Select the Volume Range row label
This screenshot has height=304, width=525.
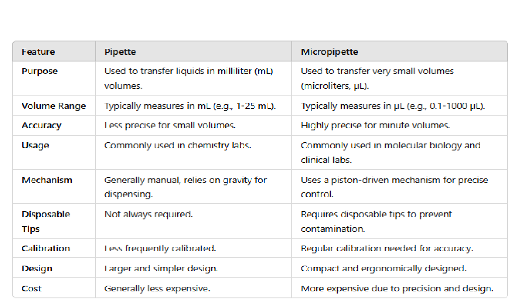[x=54, y=106]
